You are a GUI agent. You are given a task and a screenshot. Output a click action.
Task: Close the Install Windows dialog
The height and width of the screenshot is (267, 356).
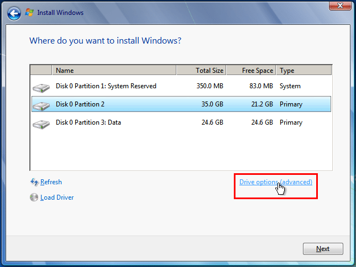[340, 6]
